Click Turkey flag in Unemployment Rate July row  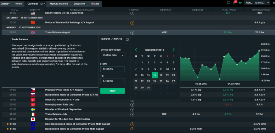[33, 105]
